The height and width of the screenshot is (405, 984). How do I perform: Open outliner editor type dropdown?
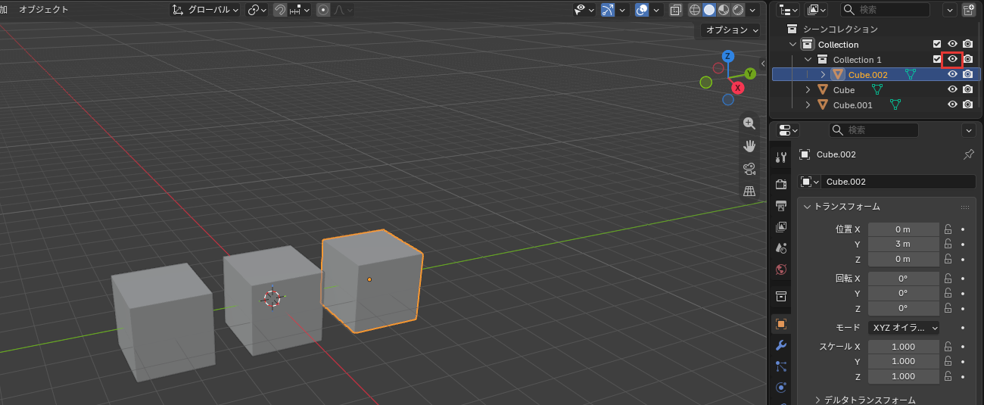(789, 10)
